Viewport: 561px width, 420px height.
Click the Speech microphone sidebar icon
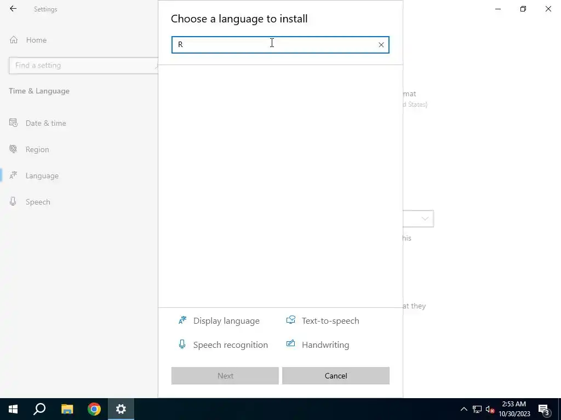(x=13, y=201)
